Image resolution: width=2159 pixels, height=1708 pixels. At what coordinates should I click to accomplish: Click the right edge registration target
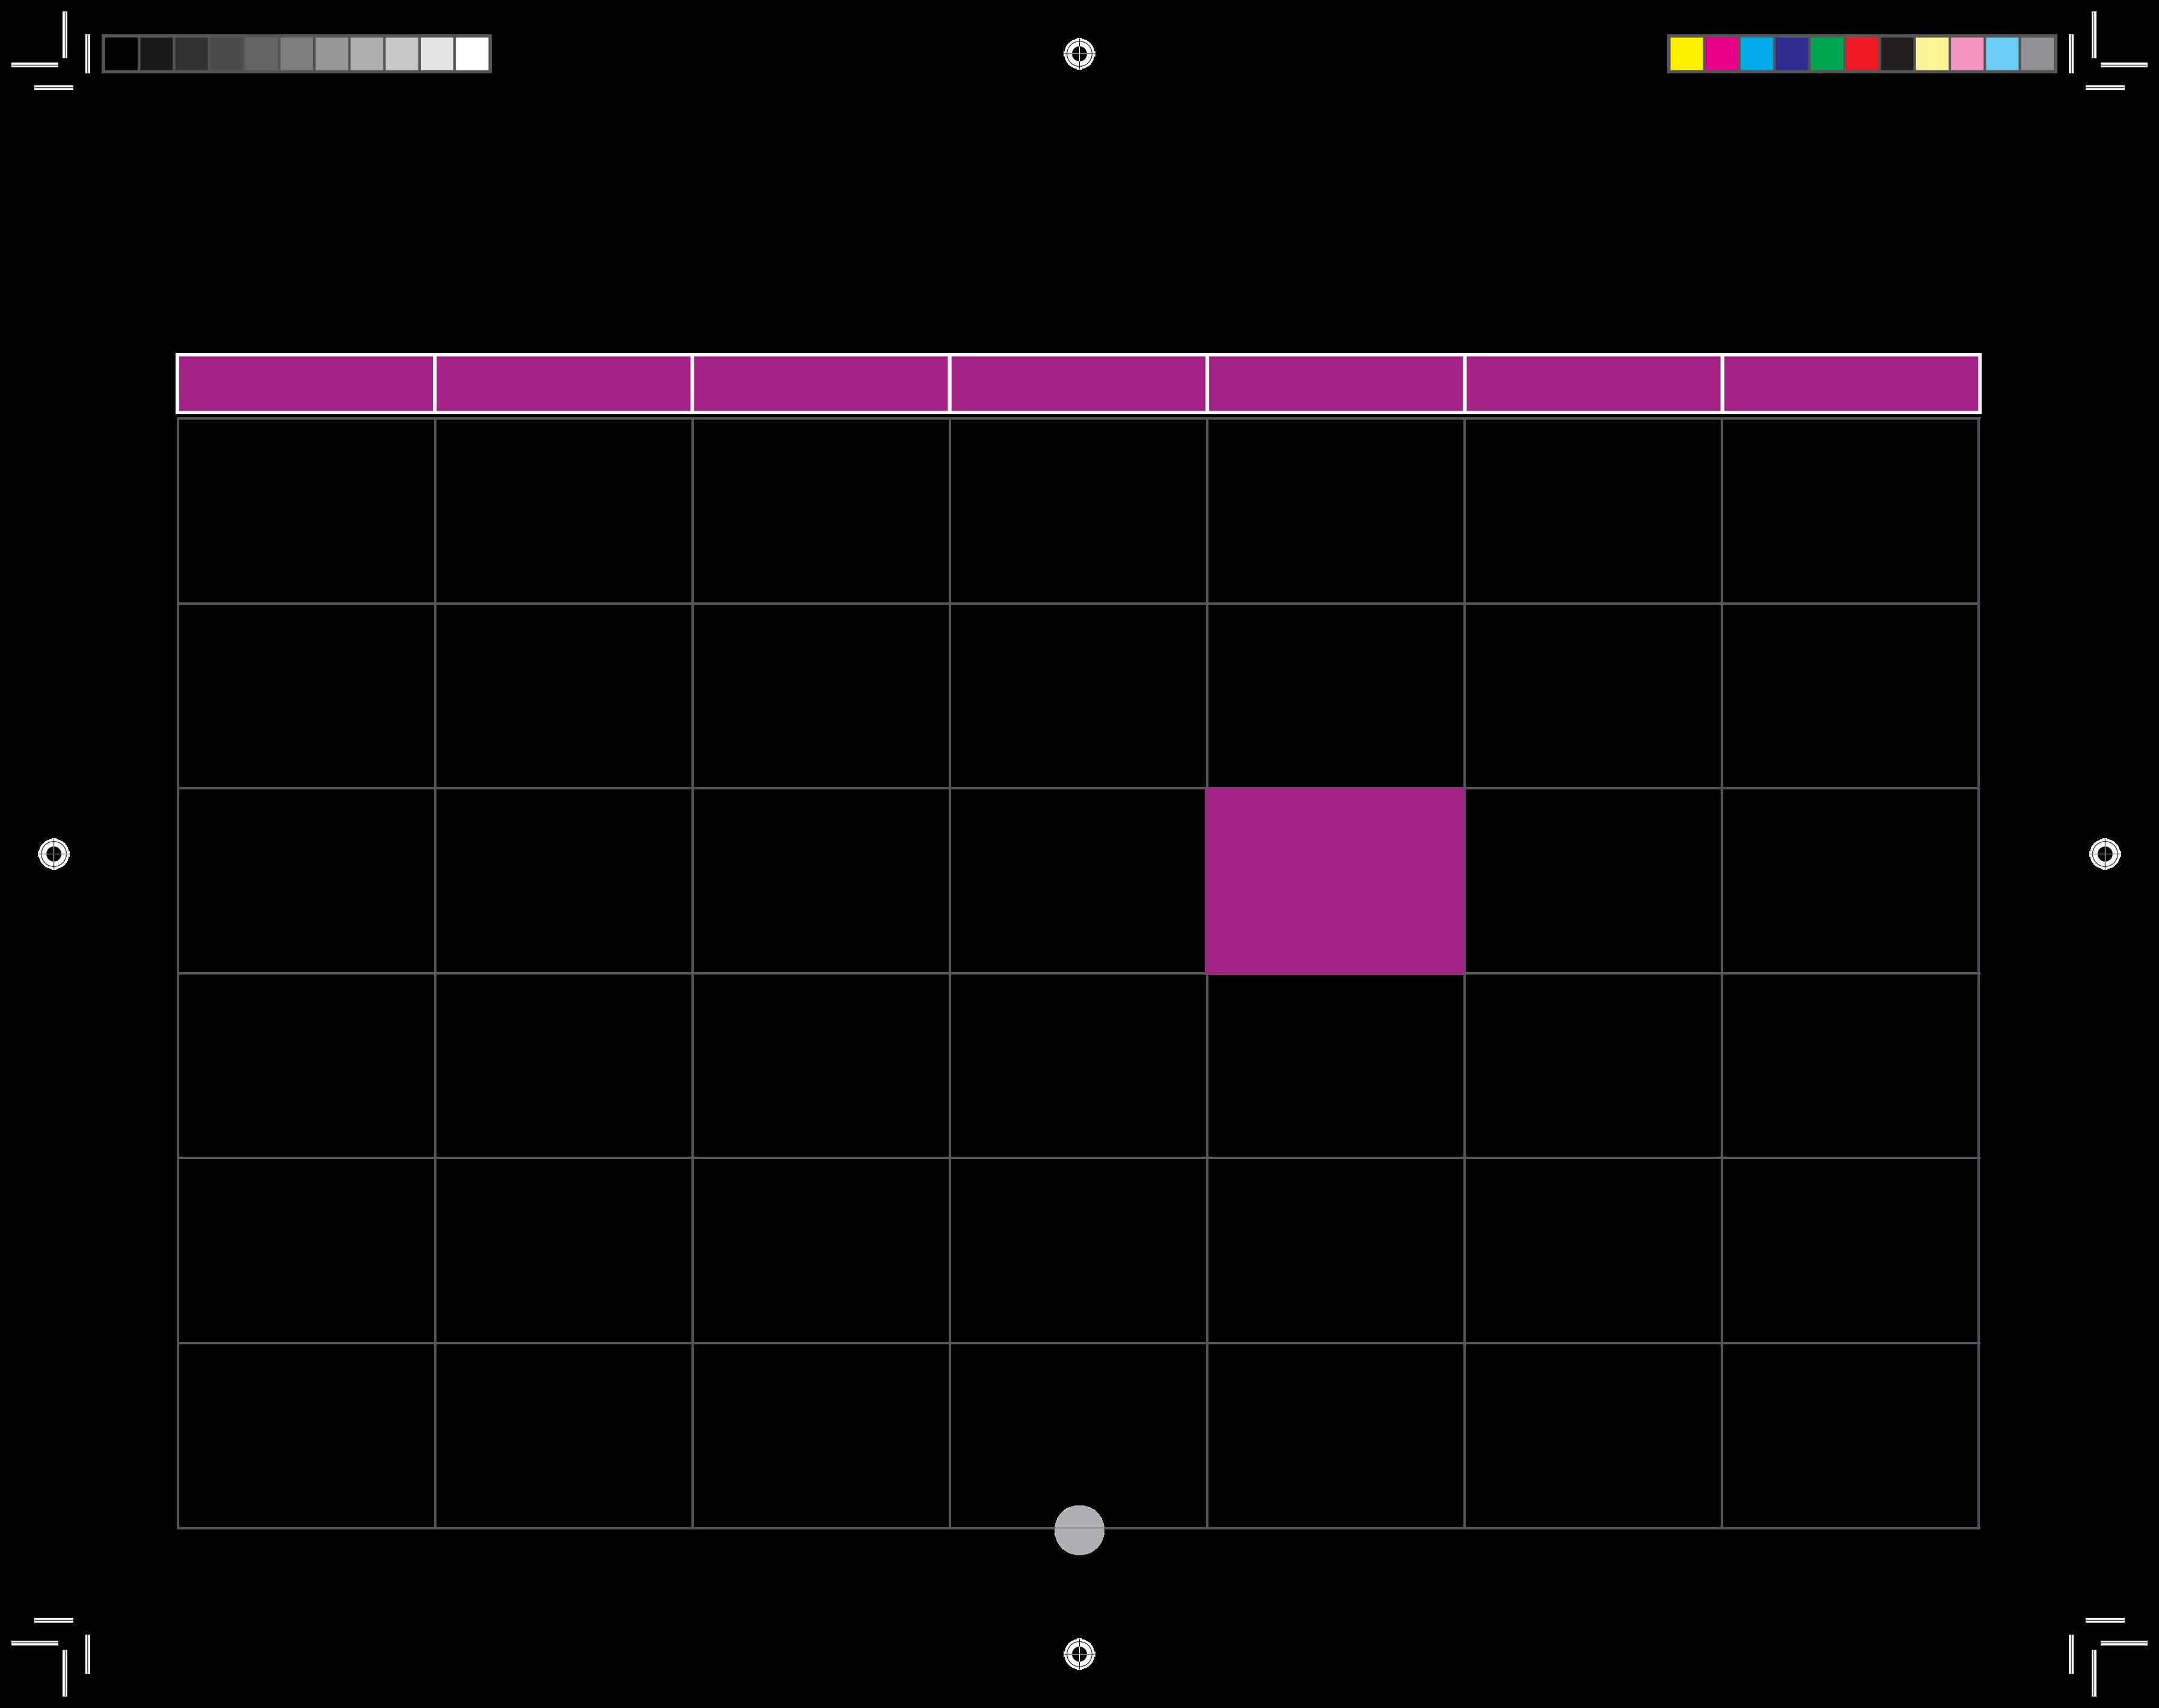(2105, 854)
